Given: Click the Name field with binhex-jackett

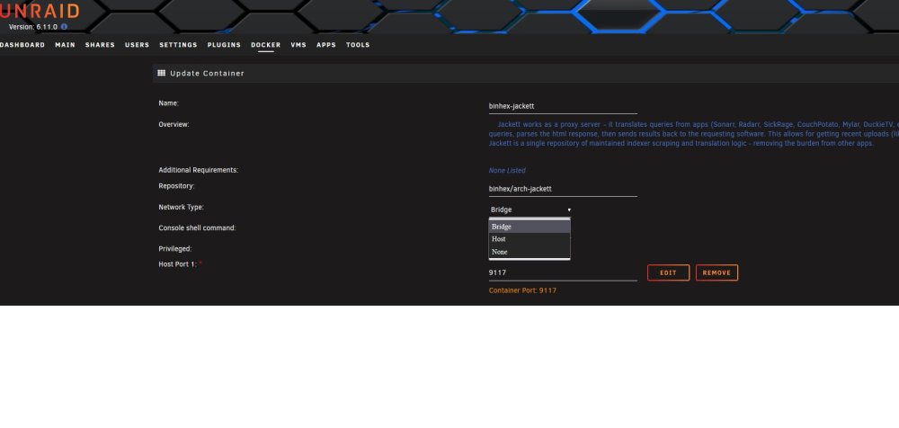Looking at the screenshot, I should (x=563, y=106).
